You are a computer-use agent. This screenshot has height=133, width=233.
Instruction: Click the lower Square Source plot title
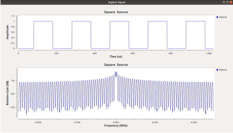click(x=116, y=65)
